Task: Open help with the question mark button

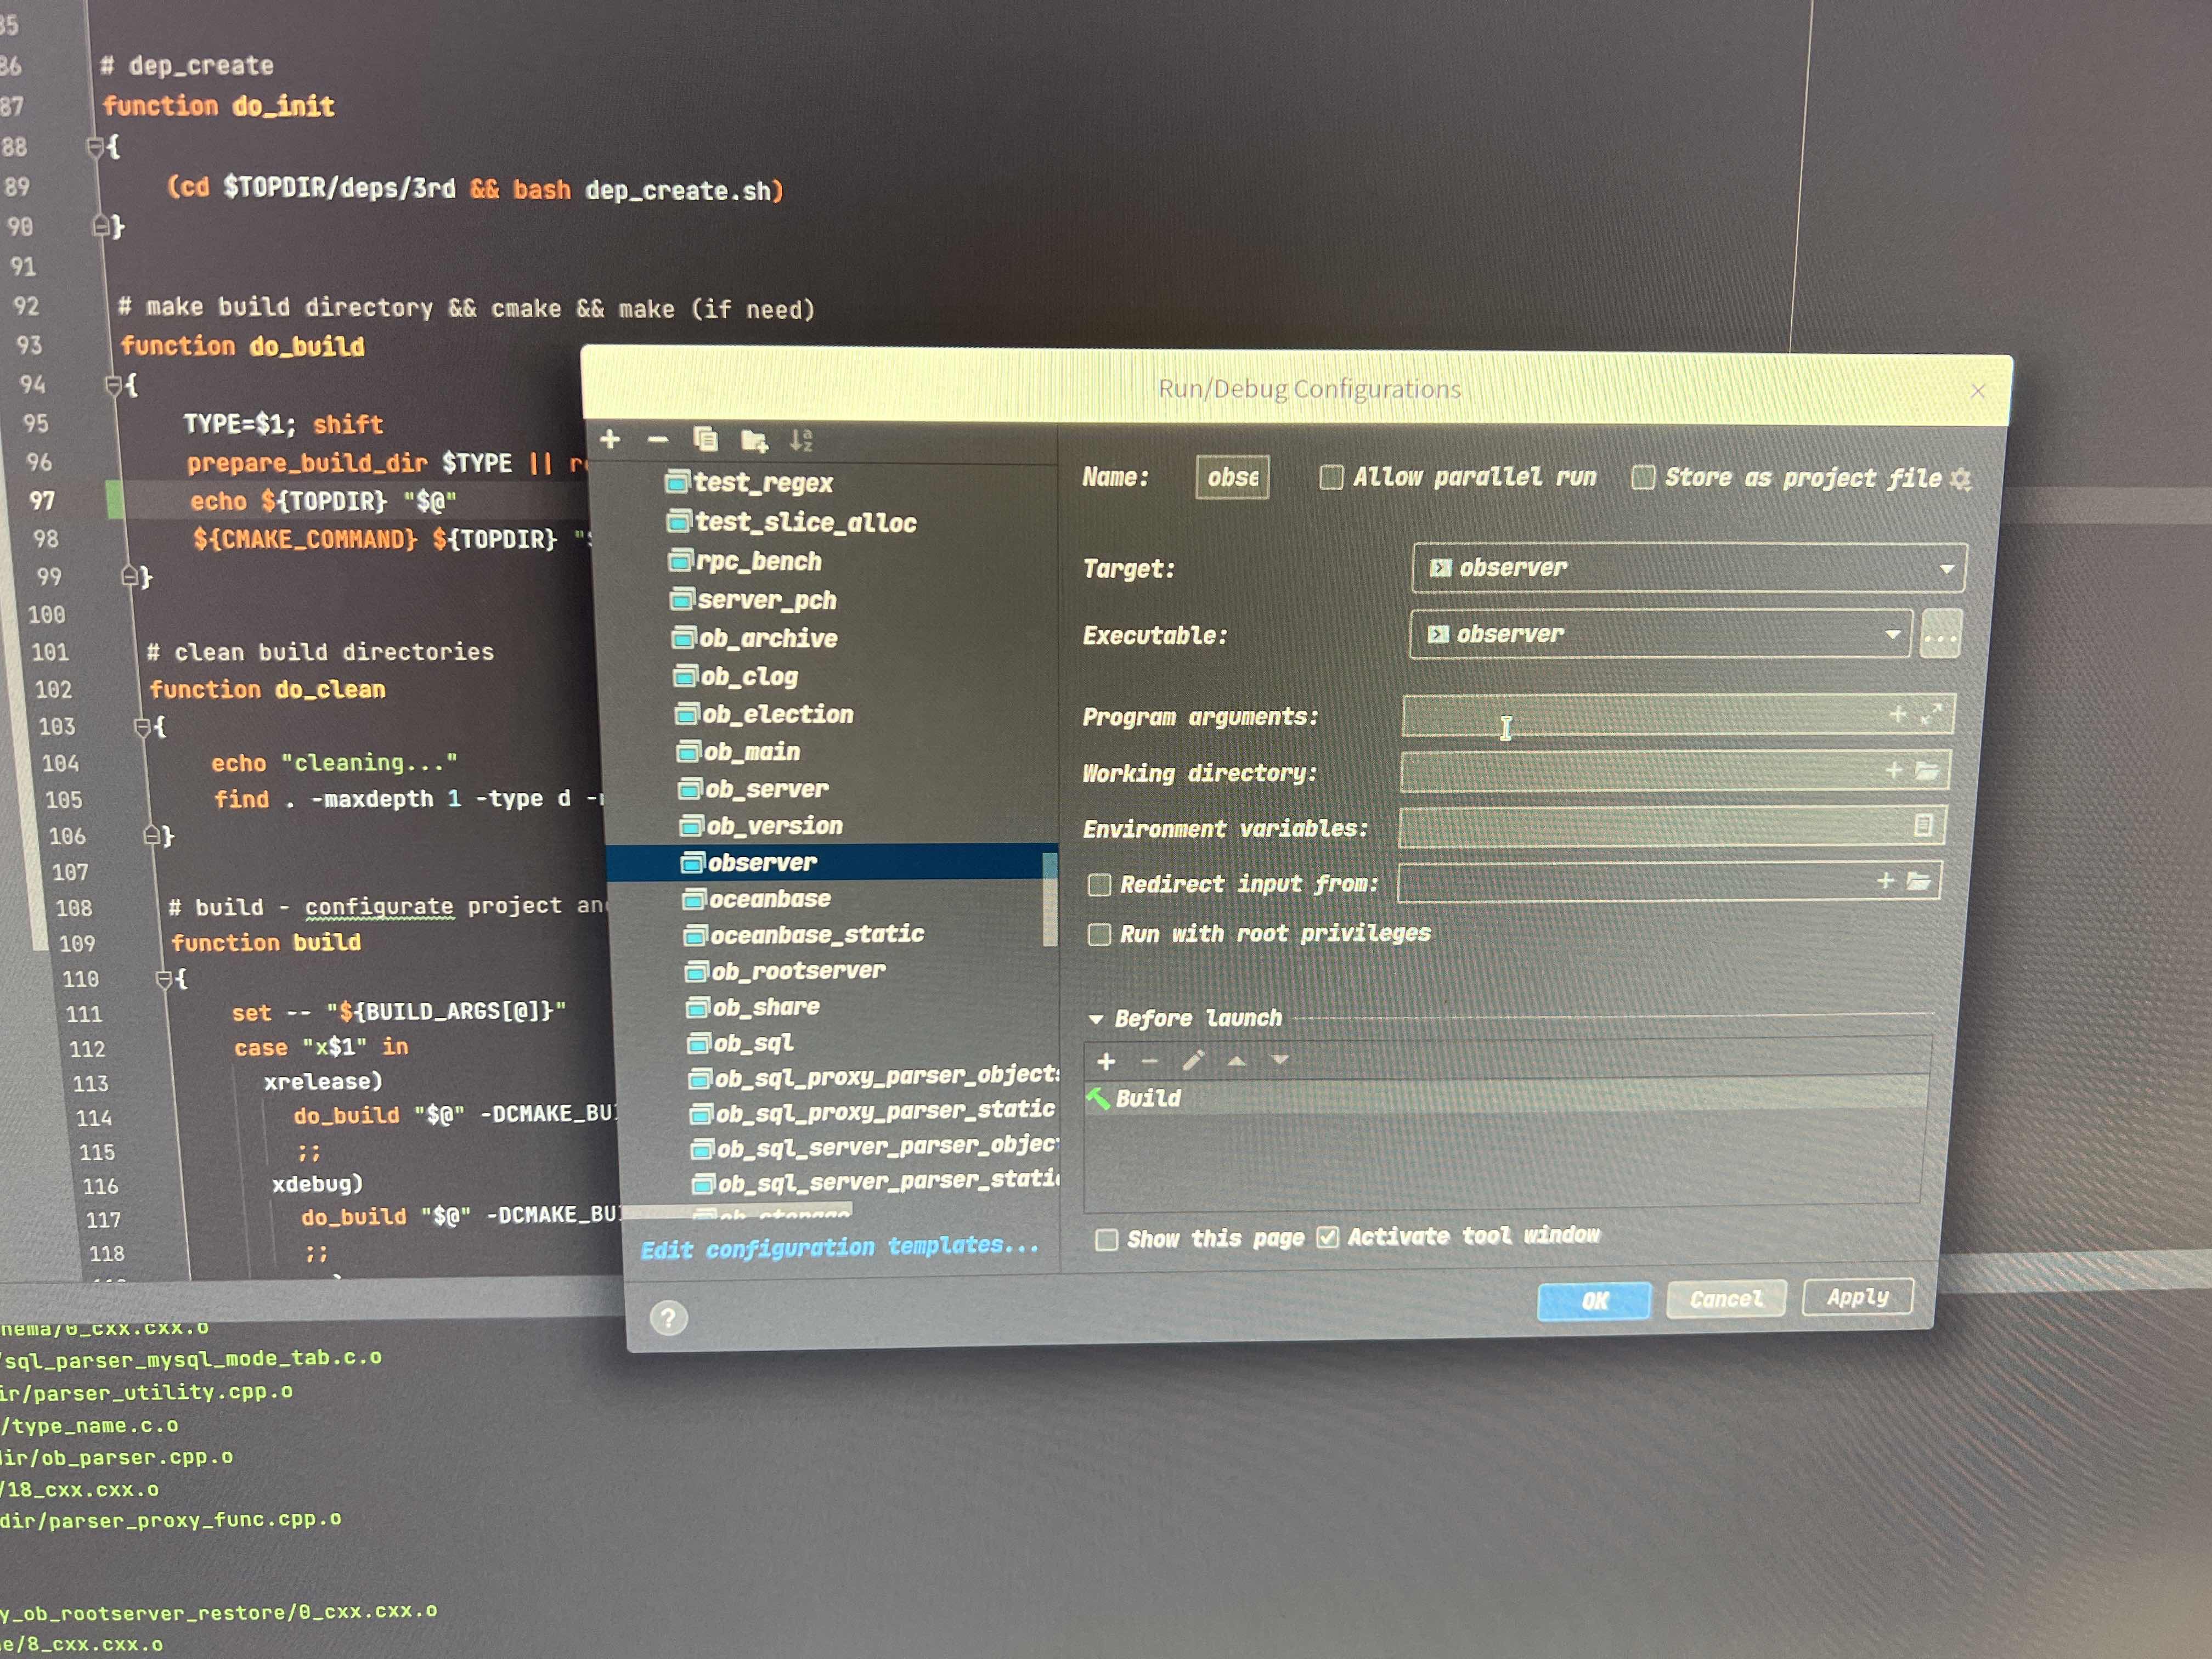Action: coord(668,1318)
